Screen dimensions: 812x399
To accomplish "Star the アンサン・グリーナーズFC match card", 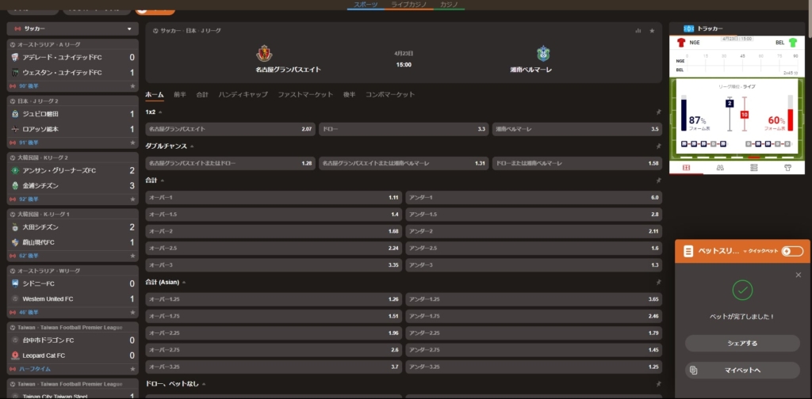I will [x=132, y=199].
